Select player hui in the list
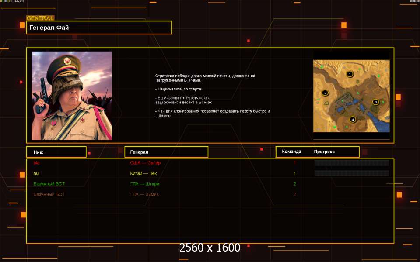The width and height of the screenshot is (420, 262). pyautogui.click(x=36, y=173)
